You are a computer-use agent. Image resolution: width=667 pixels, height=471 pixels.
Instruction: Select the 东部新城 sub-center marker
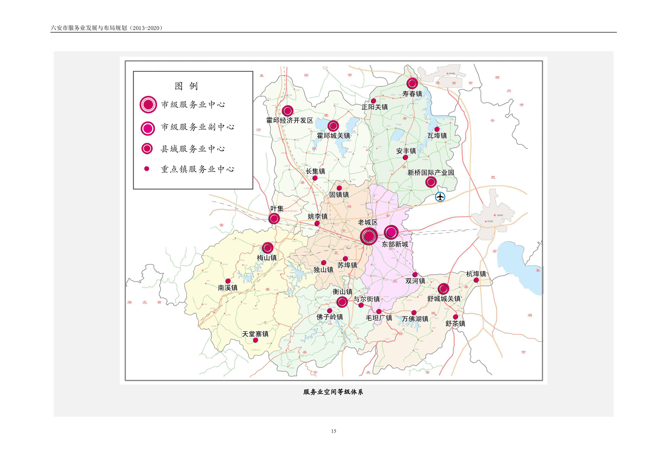point(391,232)
